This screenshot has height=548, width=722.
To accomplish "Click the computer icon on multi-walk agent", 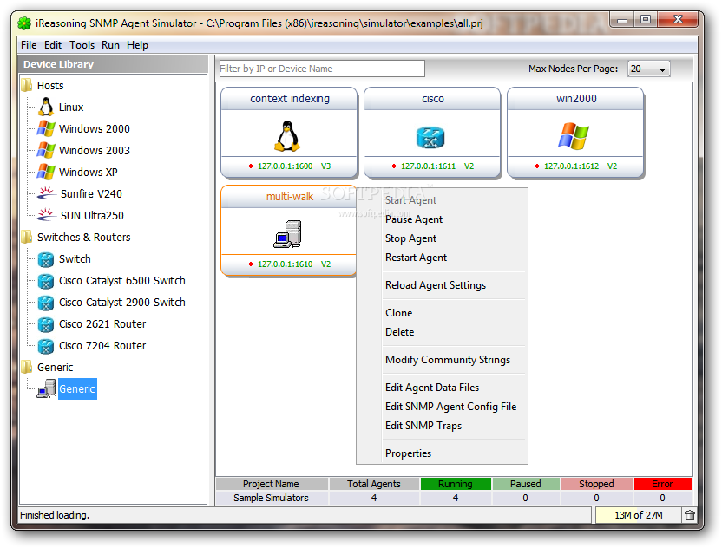I will (x=287, y=234).
